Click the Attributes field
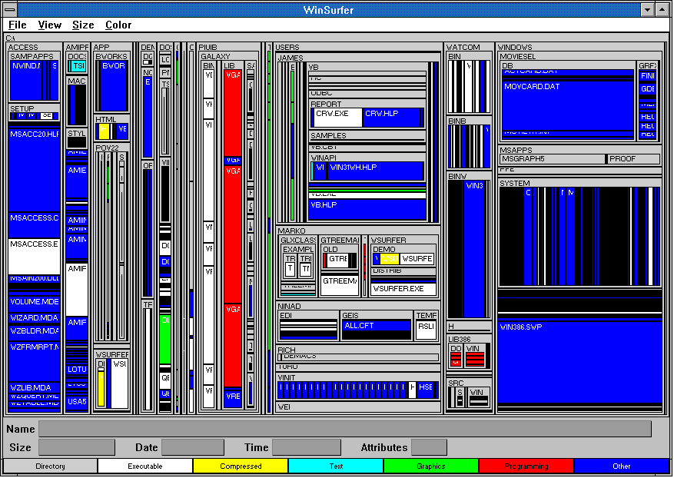Screen dimensions: 674x478 pos(429,447)
